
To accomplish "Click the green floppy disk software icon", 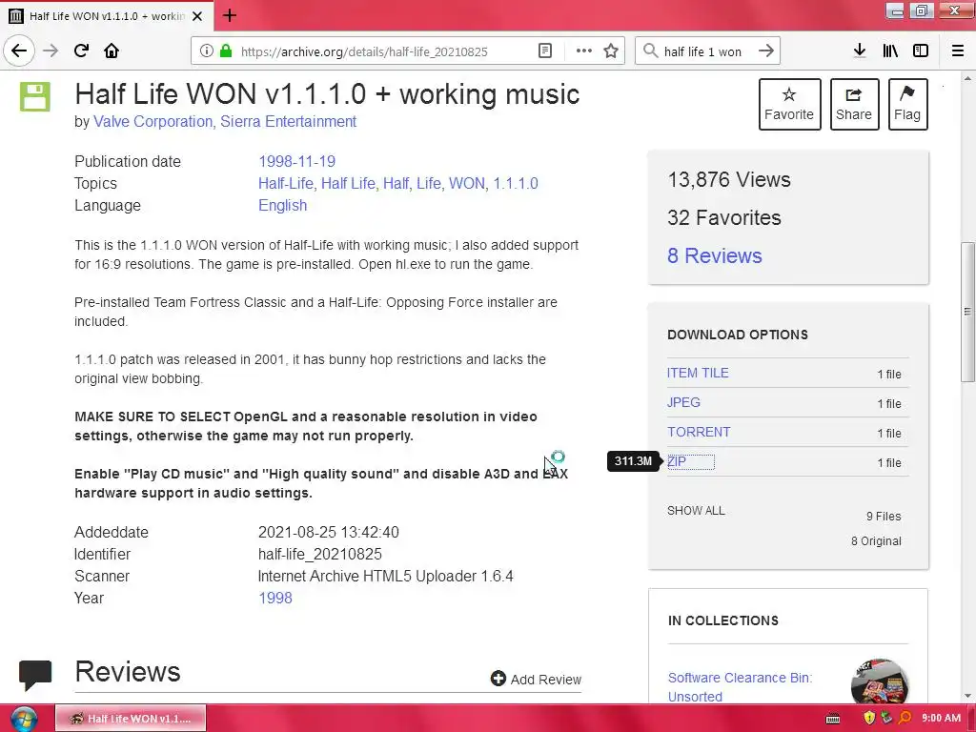I will tap(35, 96).
